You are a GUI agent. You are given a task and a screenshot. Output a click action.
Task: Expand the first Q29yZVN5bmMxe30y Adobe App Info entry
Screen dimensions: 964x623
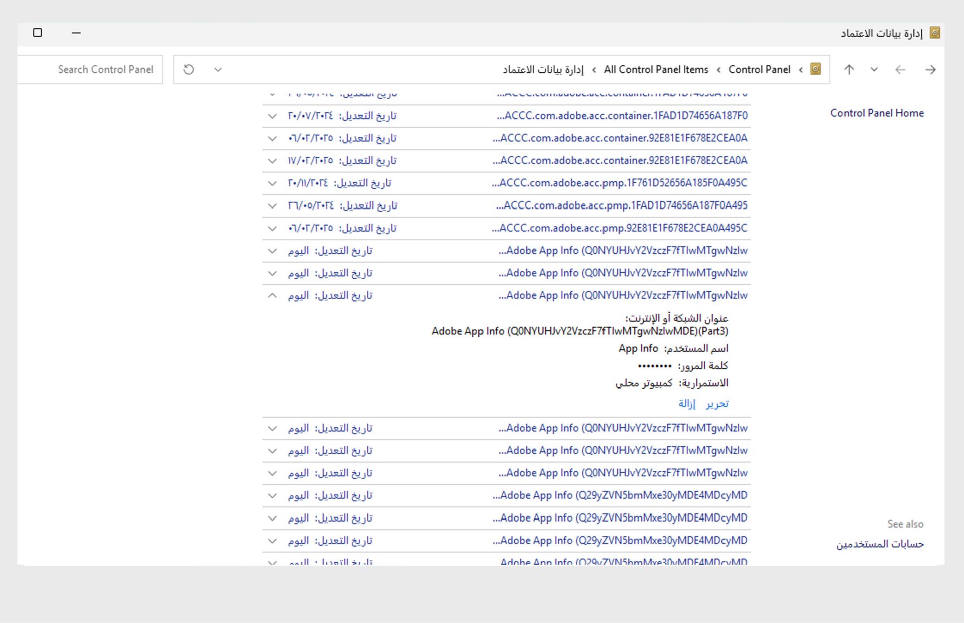[272, 496]
